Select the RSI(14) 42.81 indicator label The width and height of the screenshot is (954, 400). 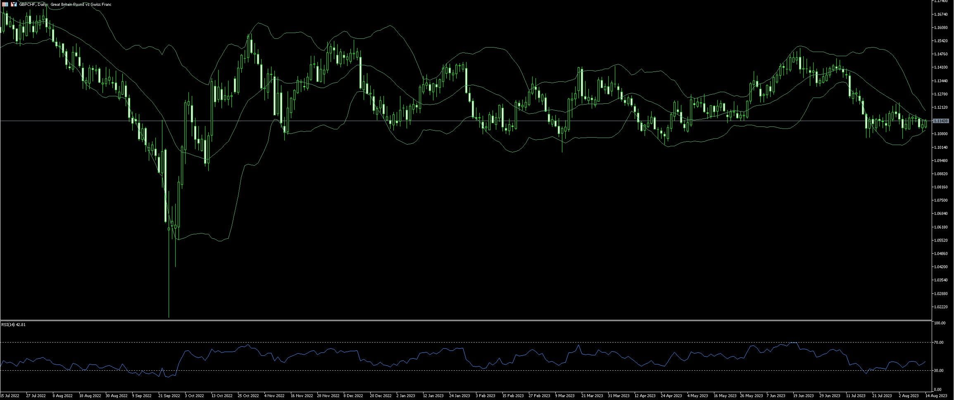pos(13,324)
